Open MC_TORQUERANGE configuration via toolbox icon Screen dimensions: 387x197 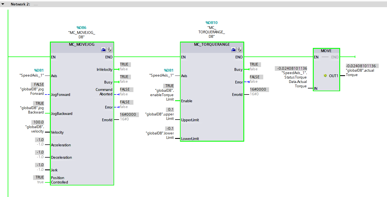pos(233,49)
